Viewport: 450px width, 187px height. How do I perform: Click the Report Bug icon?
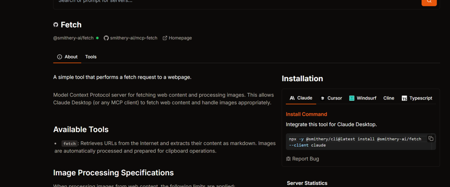click(288, 159)
